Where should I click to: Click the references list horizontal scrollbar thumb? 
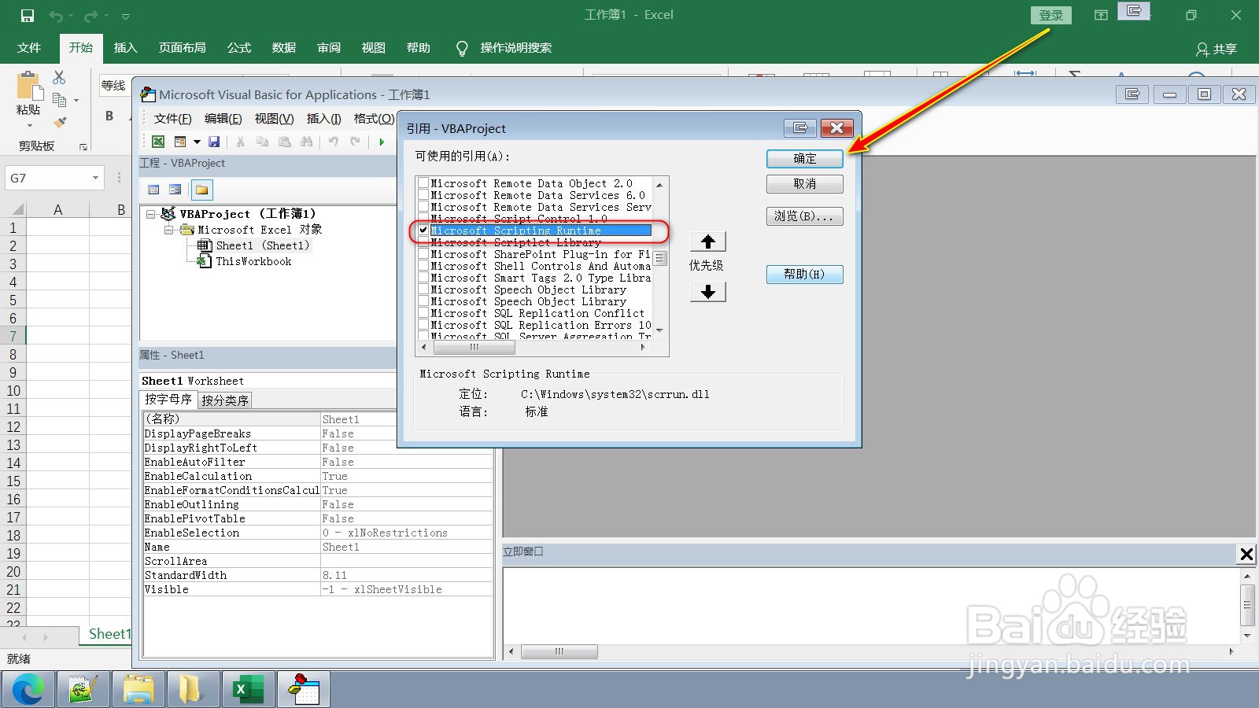[474, 347]
